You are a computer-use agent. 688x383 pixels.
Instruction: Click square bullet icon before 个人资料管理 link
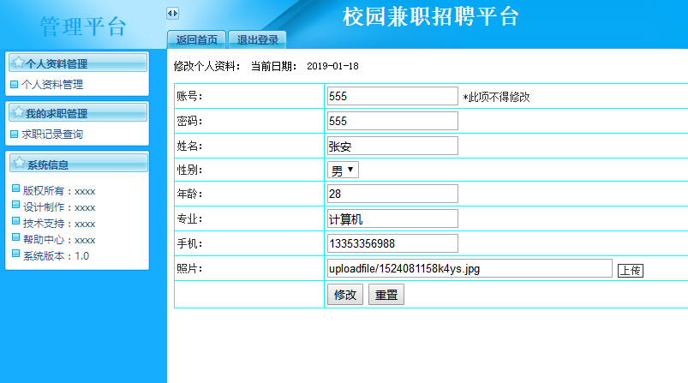click(14, 85)
